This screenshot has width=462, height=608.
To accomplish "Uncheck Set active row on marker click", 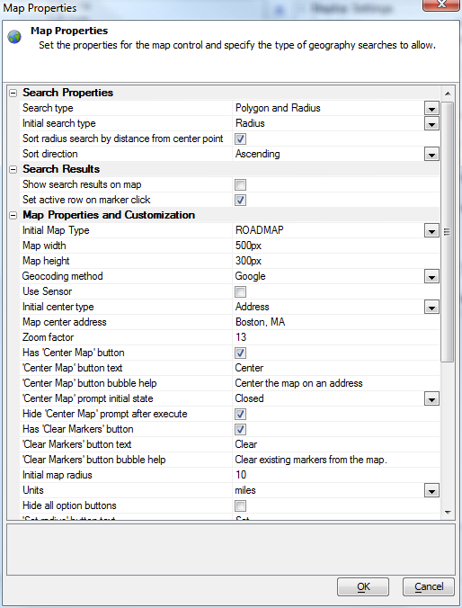I will tap(240, 200).
